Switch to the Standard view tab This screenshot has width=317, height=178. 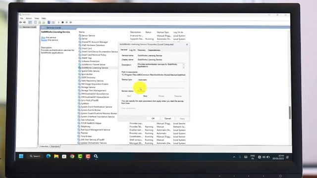click(55, 146)
